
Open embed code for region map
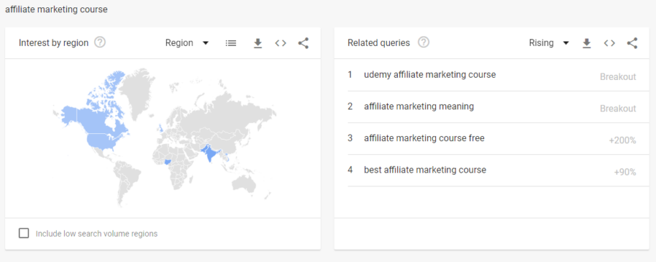click(x=281, y=43)
